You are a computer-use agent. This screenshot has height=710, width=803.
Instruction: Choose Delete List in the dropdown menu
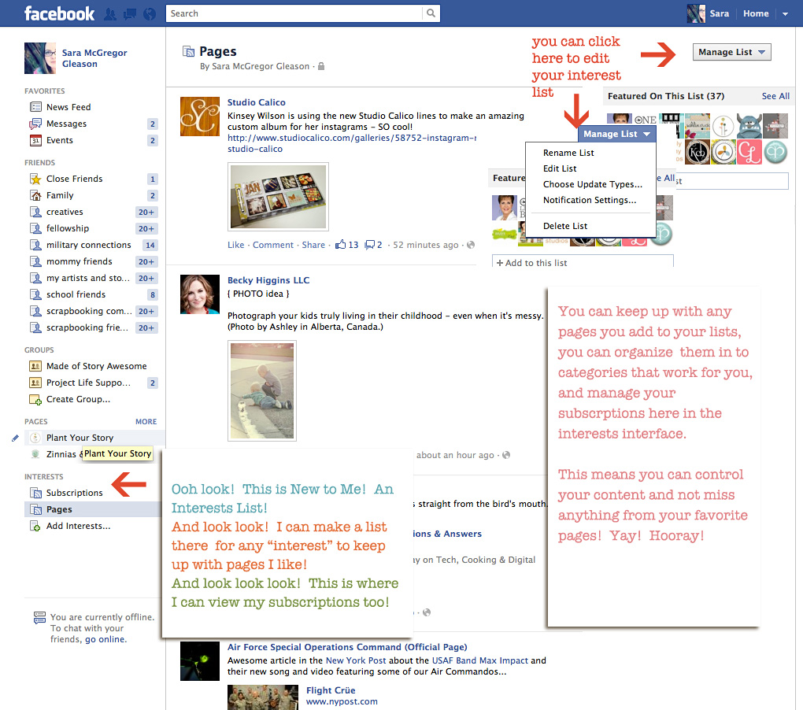[565, 226]
